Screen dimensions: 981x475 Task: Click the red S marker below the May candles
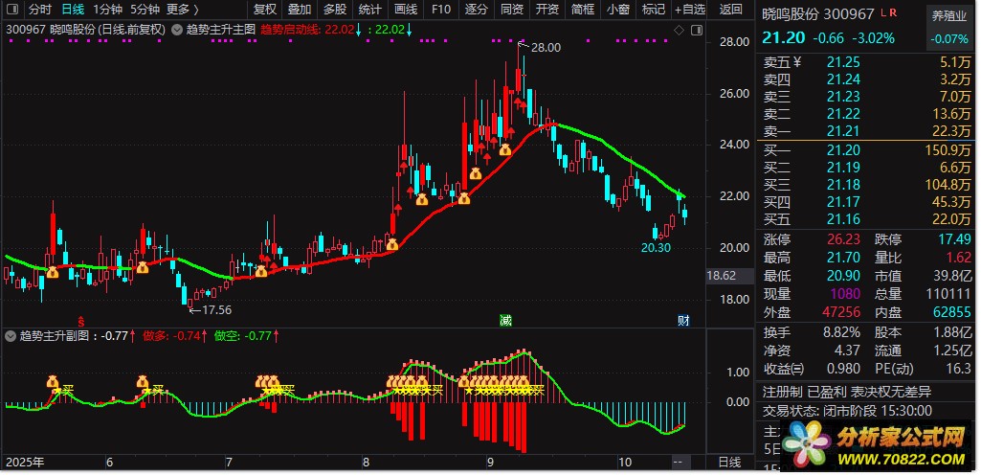pos(80,321)
